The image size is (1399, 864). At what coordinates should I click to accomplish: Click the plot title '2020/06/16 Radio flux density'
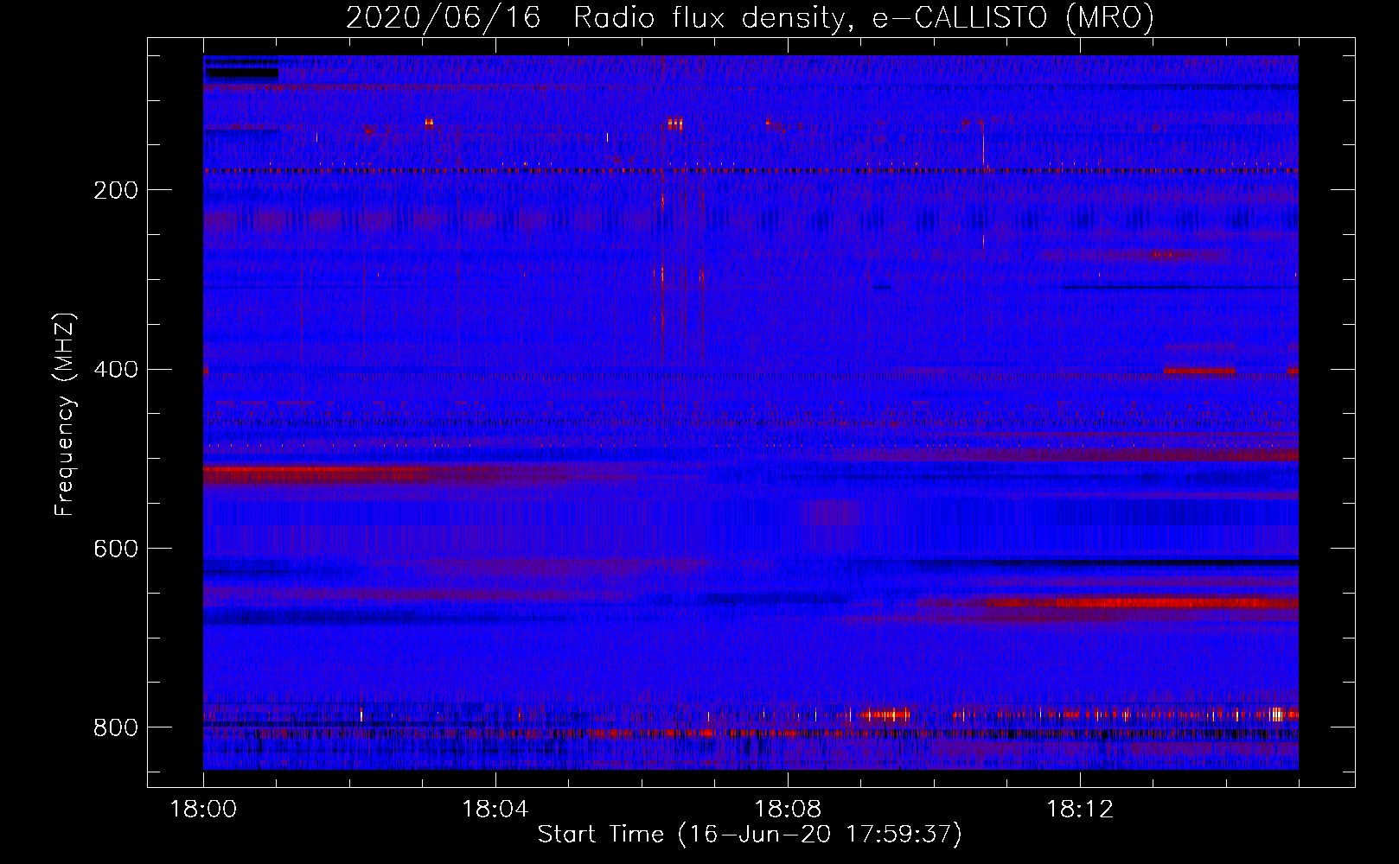click(x=750, y=18)
